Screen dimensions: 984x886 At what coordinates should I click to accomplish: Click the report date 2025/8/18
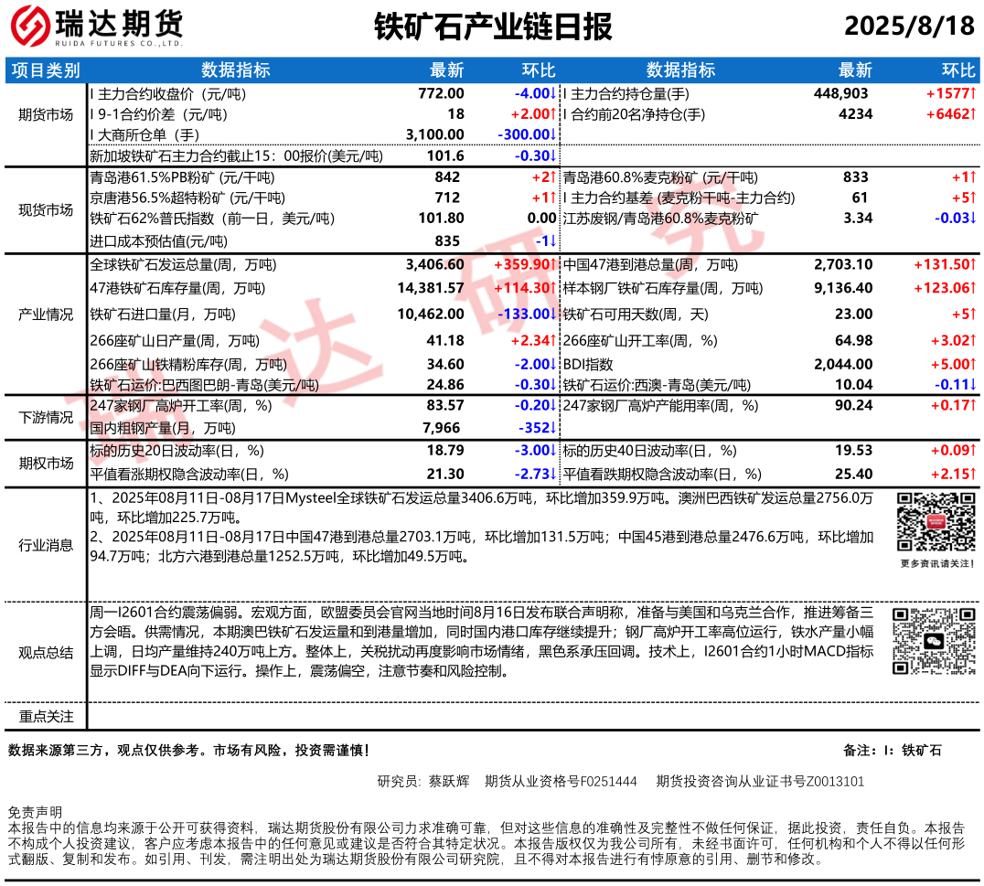tap(909, 27)
